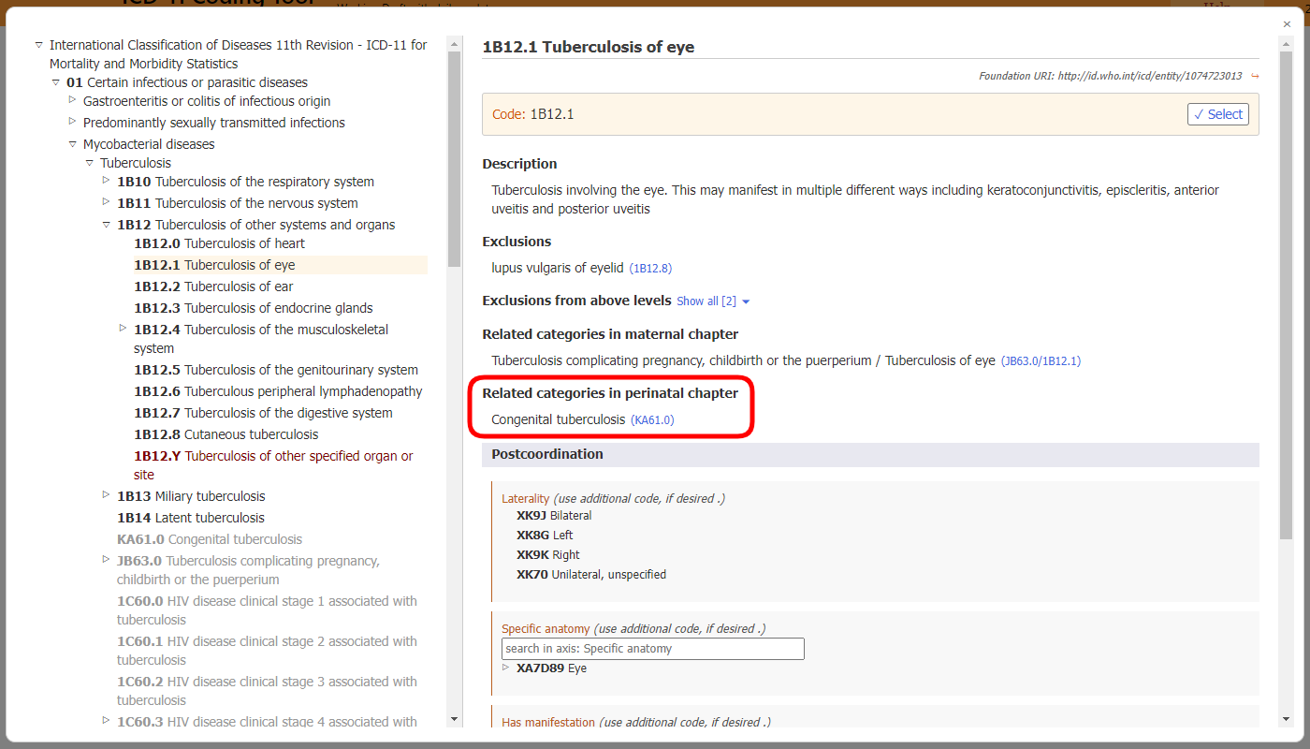Screen dimensions: 1310x749
Task: Click the Specific anatomy search field
Action: tap(652, 648)
